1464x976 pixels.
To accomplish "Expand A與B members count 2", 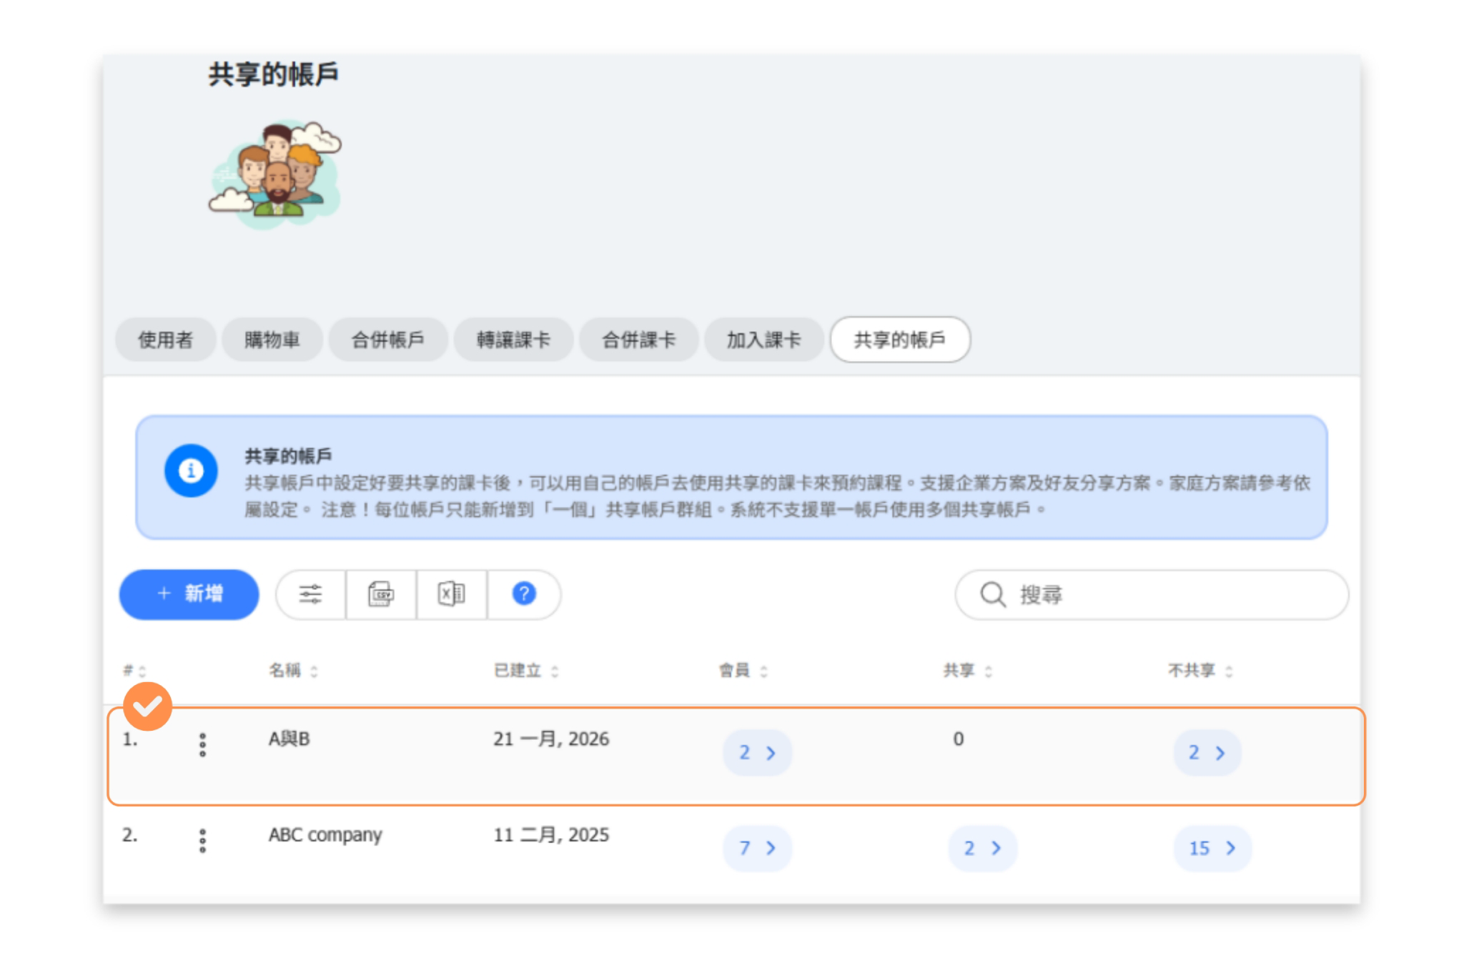I will tap(757, 752).
